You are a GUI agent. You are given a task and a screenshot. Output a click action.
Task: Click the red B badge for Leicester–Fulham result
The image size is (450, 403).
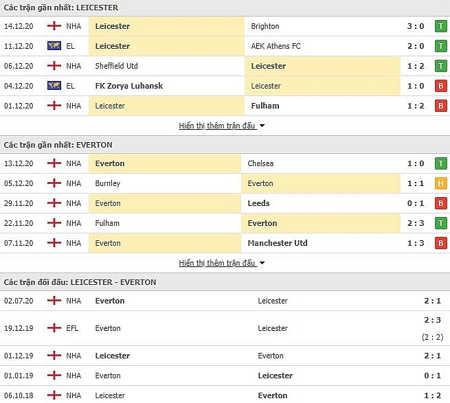(x=440, y=106)
